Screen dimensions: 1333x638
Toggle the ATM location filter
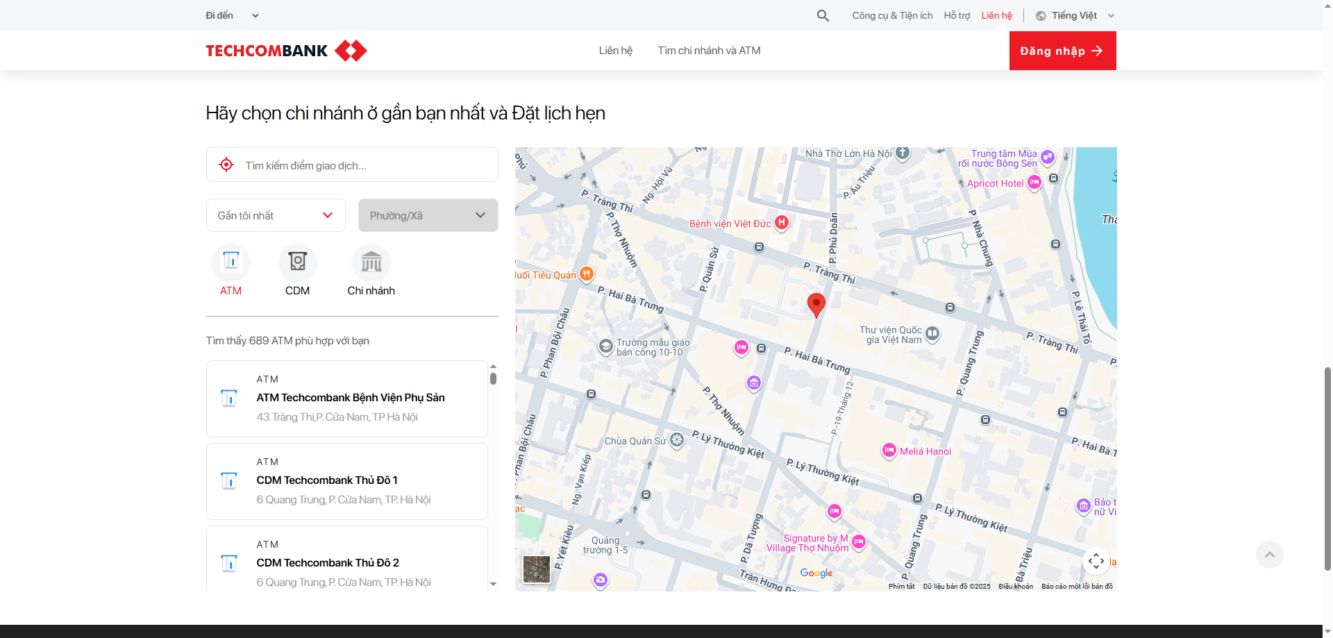coord(230,271)
